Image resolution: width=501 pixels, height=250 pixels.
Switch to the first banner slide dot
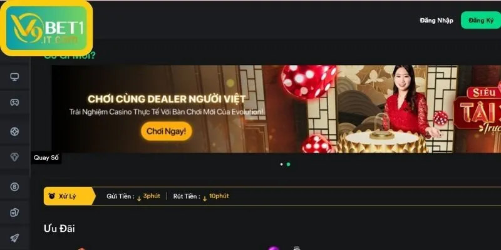[x=281, y=164]
